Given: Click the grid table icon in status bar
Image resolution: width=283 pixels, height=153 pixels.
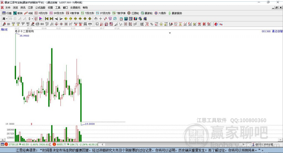Looking at the screenshot, I should tap(2, 144).
